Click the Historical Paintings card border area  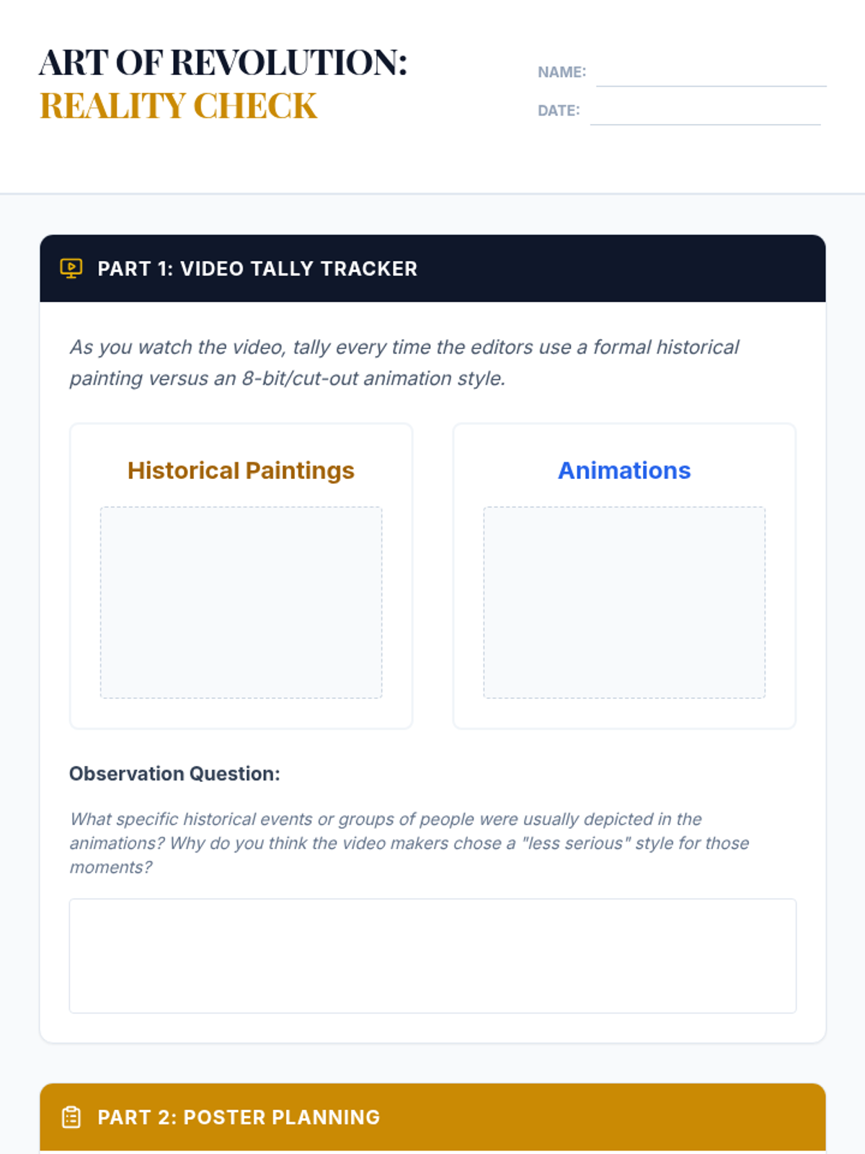pos(241,714)
